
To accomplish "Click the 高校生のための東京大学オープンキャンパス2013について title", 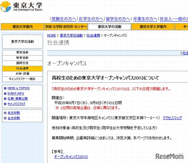I will [x=105, y=78].
